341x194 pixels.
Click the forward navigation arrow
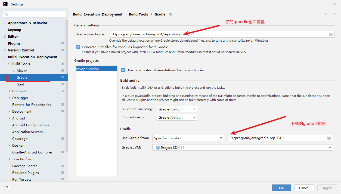[x=334, y=14]
